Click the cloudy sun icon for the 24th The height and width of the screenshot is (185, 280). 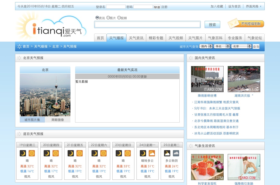click(x=152, y=153)
